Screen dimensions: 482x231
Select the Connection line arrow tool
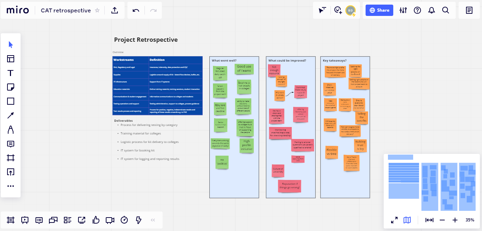tap(11, 115)
